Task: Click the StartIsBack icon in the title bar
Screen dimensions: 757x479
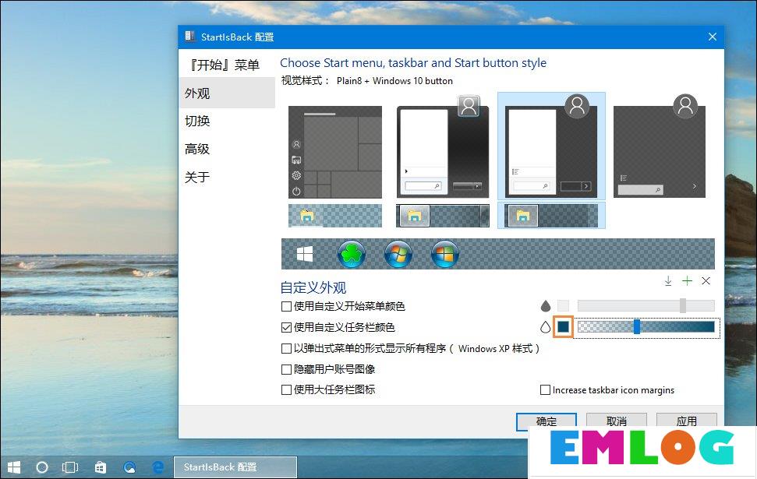Action: [x=189, y=37]
